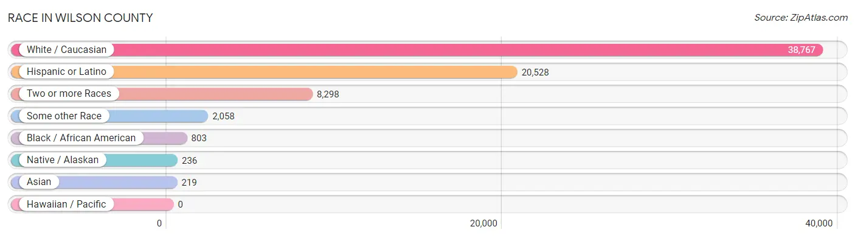The width and height of the screenshot is (855, 238).
Task: Click the 219 value label
Action: click(x=189, y=182)
